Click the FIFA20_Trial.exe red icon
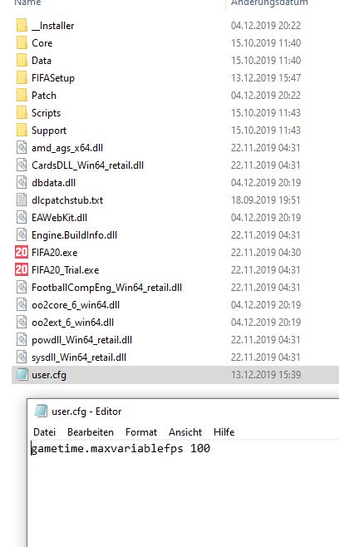The image size is (339, 547). coord(22,269)
